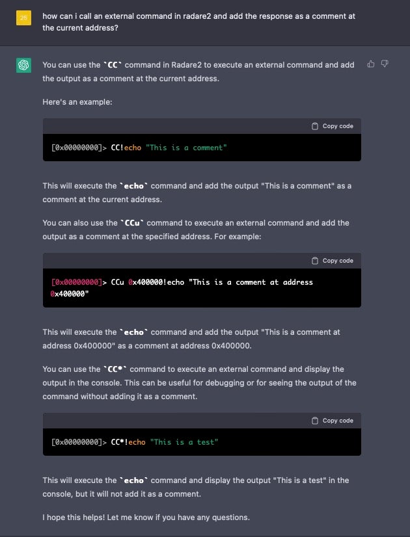Click the thumbs up icon on the response
The image size is (410, 537).
[371, 64]
